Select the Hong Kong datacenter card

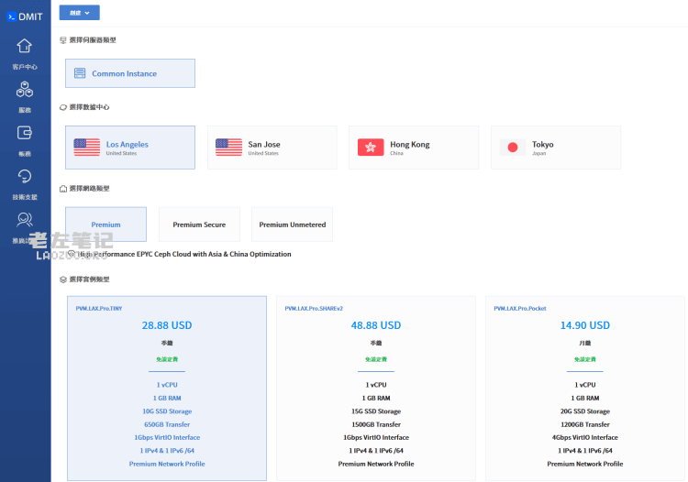click(414, 148)
